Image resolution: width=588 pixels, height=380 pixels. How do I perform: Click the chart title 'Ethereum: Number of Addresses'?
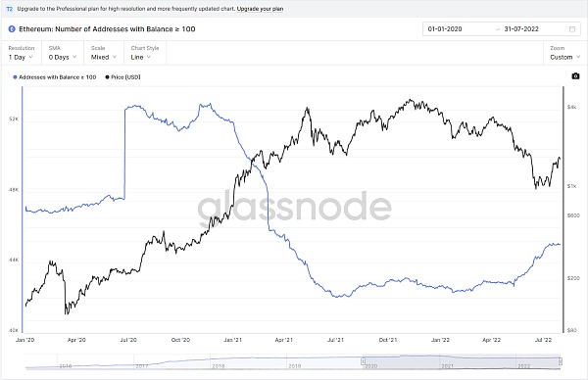tap(107, 28)
